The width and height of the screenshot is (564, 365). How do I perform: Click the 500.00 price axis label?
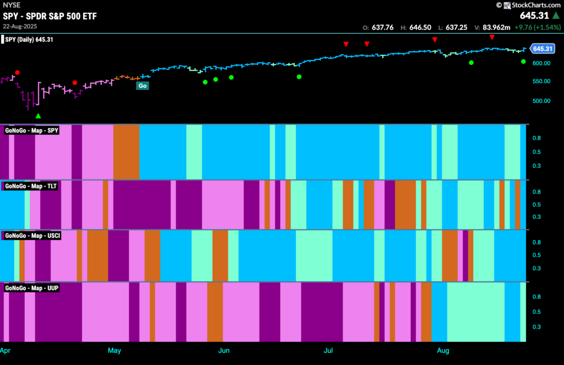click(x=541, y=101)
